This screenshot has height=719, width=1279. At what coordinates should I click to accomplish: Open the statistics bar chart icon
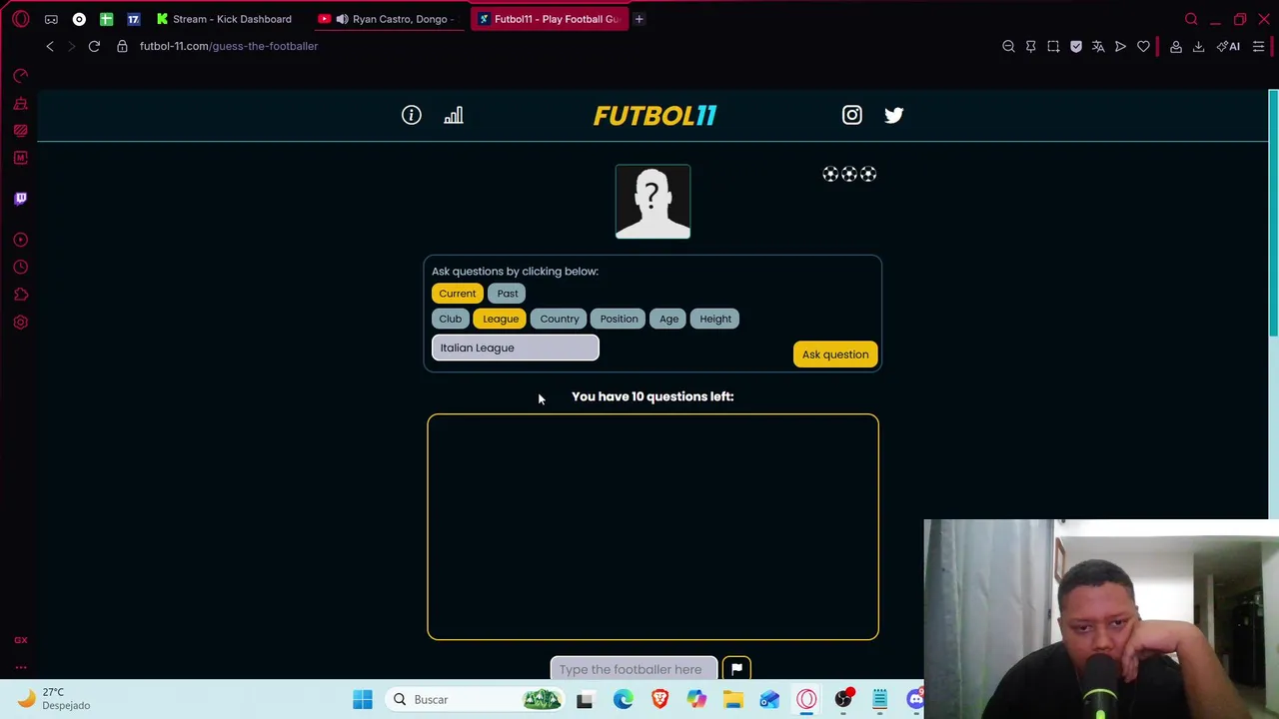pos(454,115)
